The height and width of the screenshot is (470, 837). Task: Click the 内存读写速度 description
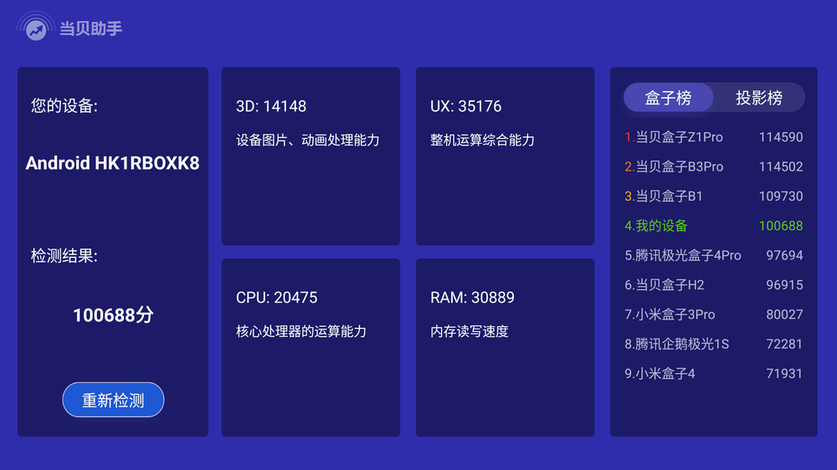[x=470, y=331]
